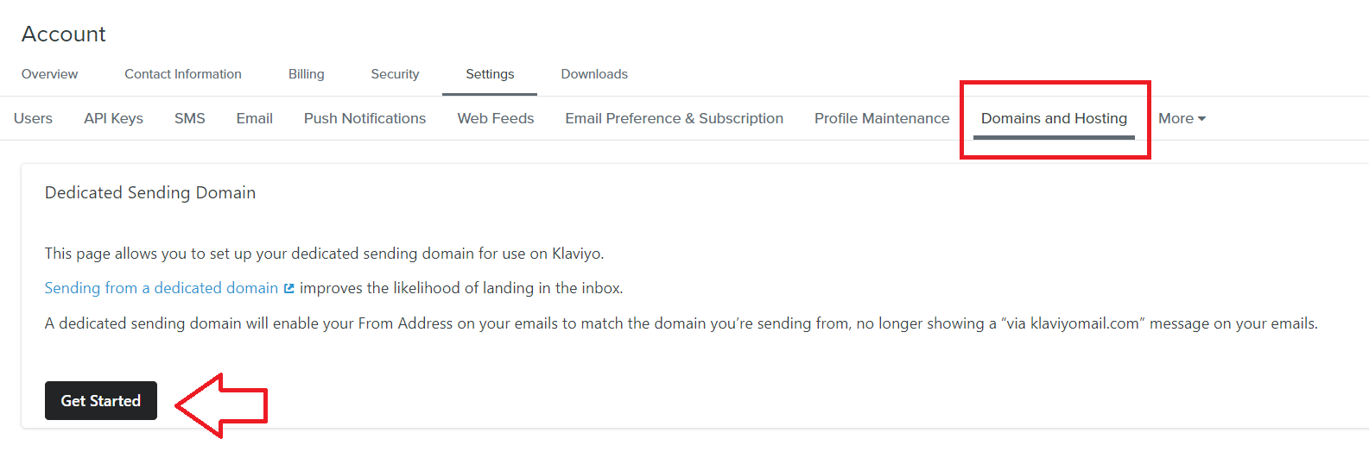Select the Domains and Hosting tab
This screenshot has height=464, width=1369.
pos(1054,118)
